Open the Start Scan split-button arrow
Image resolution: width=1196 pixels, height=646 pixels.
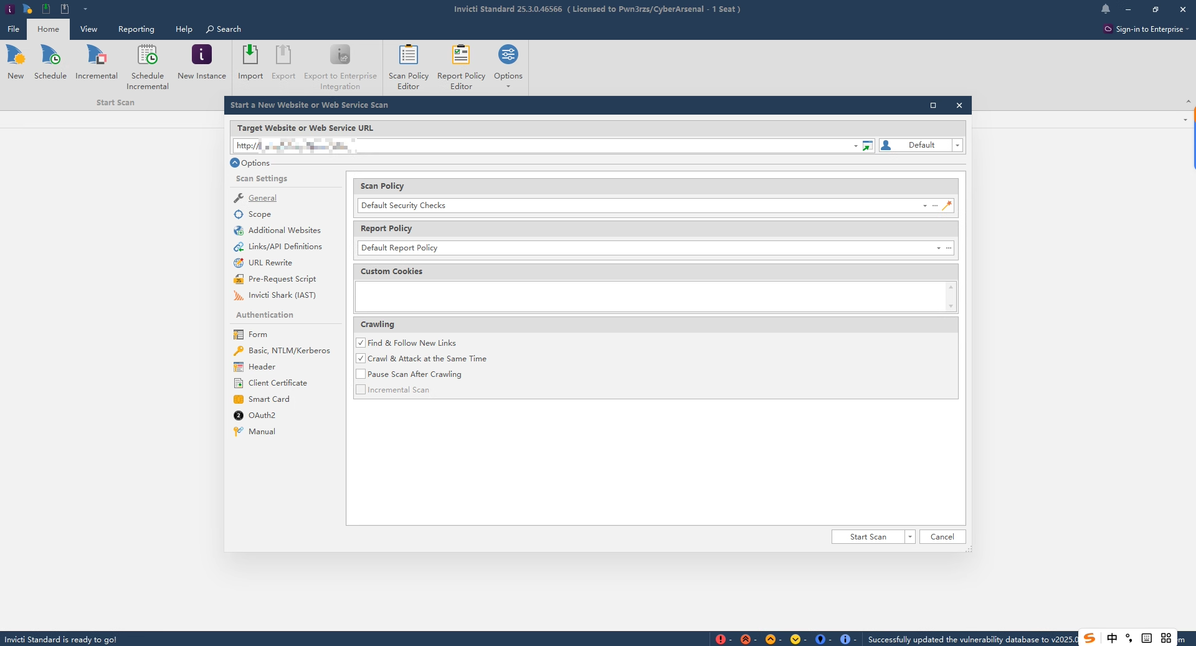[x=910, y=537]
